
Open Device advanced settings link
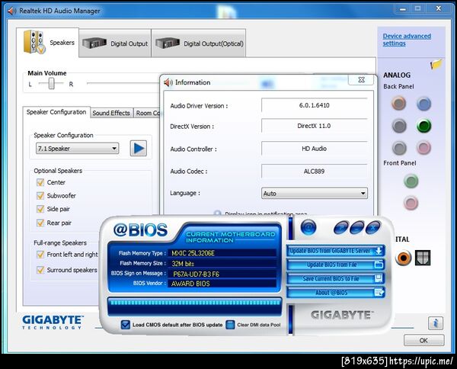[x=407, y=40]
